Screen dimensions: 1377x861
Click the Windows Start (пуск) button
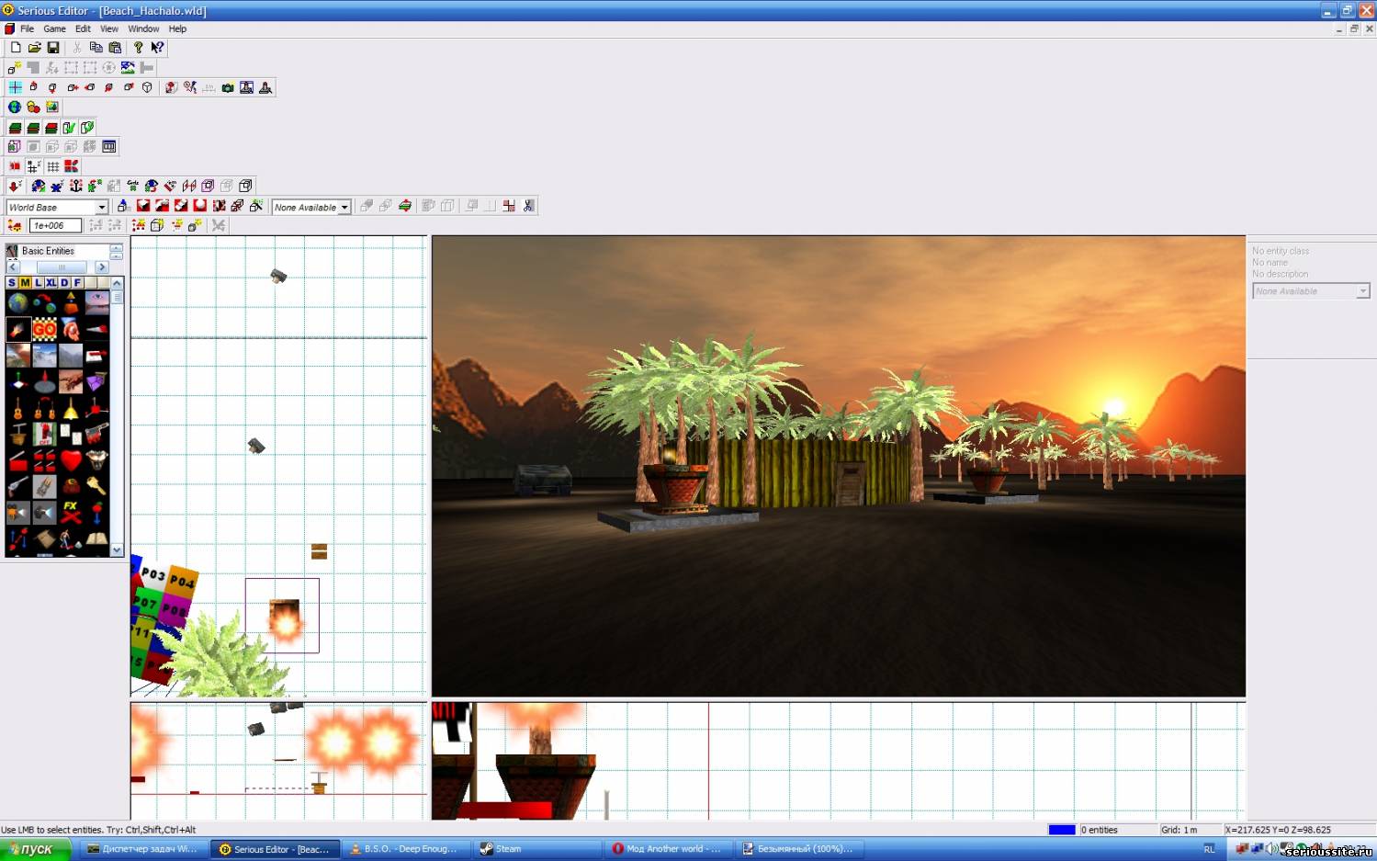point(36,849)
